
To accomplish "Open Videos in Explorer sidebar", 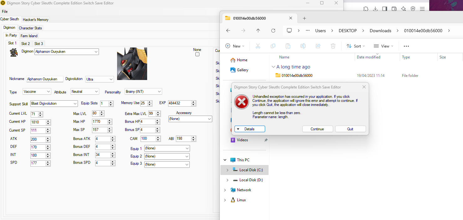I will point(239,140).
